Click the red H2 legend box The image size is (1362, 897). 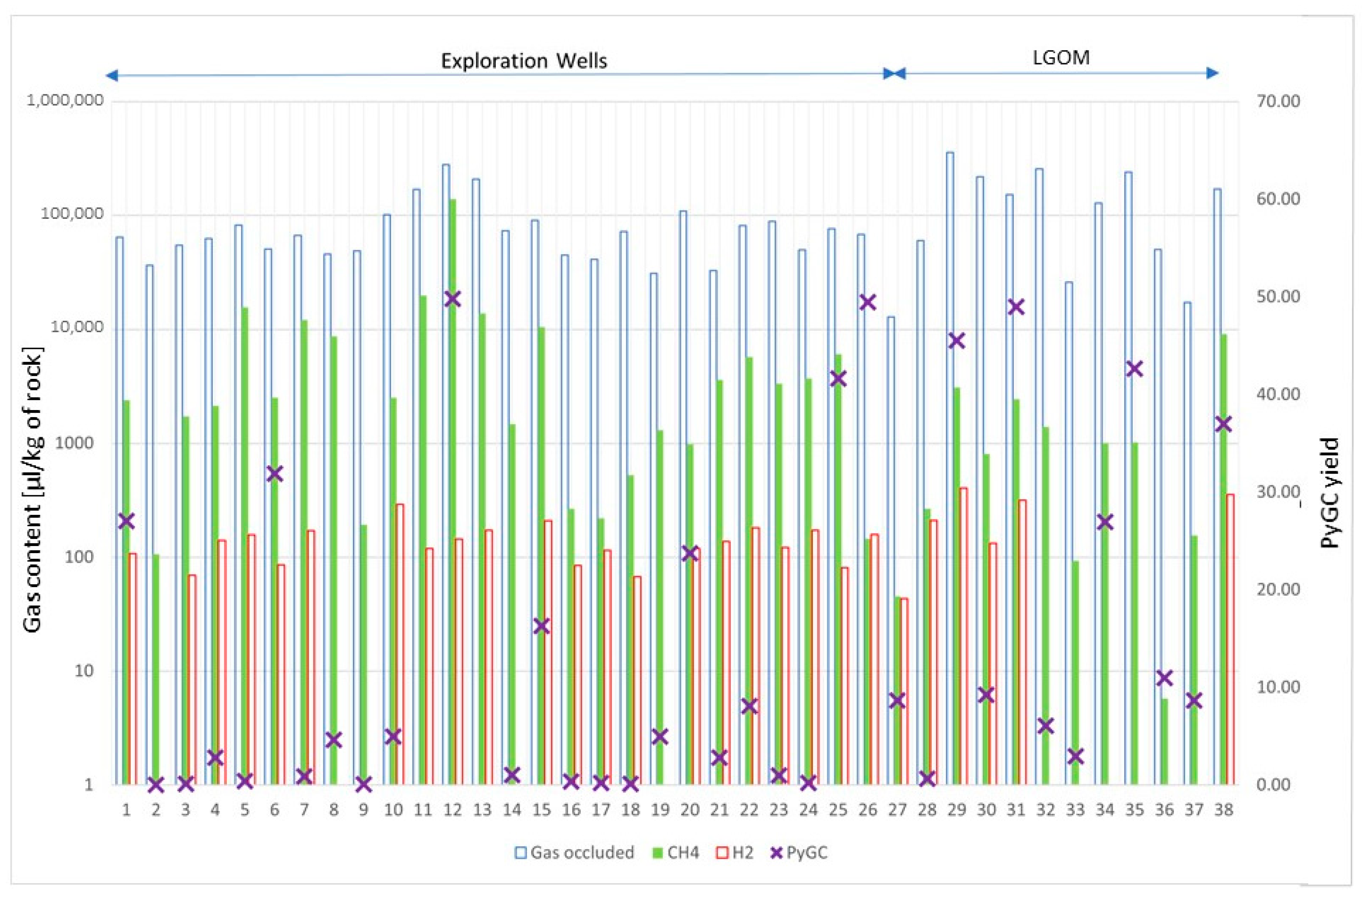point(723,853)
